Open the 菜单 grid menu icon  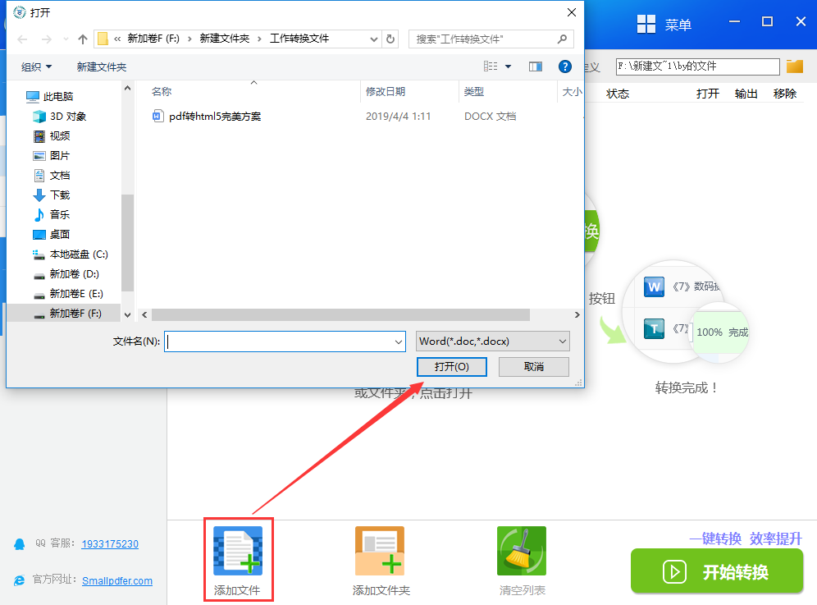point(646,24)
